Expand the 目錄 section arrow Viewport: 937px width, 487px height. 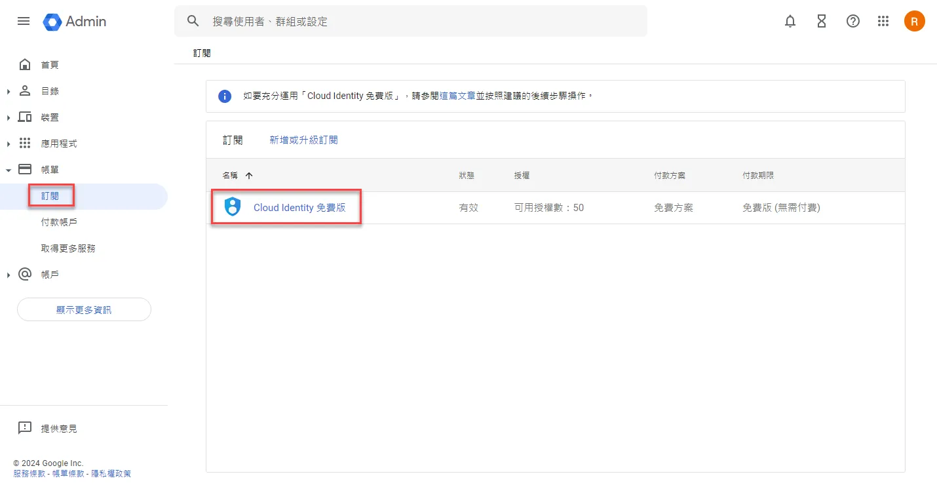click(9, 91)
